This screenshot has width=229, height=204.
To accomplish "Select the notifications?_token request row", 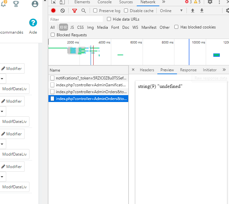I will (x=88, y=78).
